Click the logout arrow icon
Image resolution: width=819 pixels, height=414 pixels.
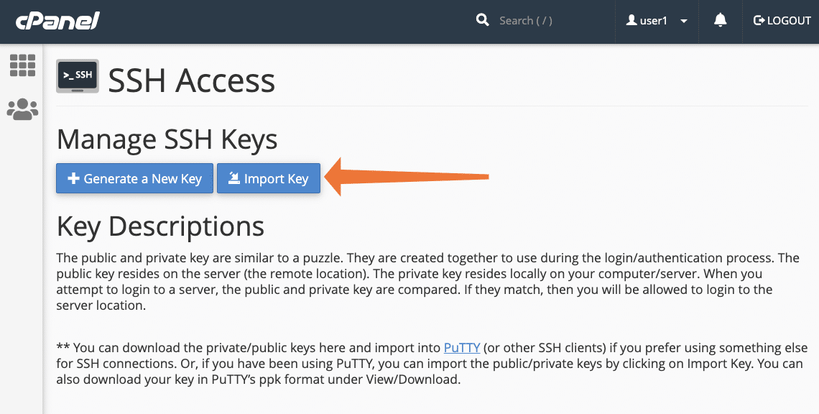(x=759, y=21)
